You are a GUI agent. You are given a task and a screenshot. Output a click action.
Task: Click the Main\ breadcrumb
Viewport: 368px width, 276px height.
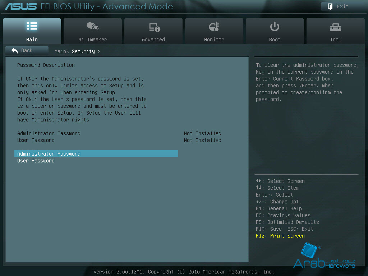tap(61, 51)
